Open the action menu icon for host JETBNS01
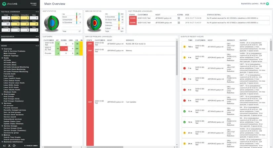Screen dimensions: 273x148 coord(179,18)
